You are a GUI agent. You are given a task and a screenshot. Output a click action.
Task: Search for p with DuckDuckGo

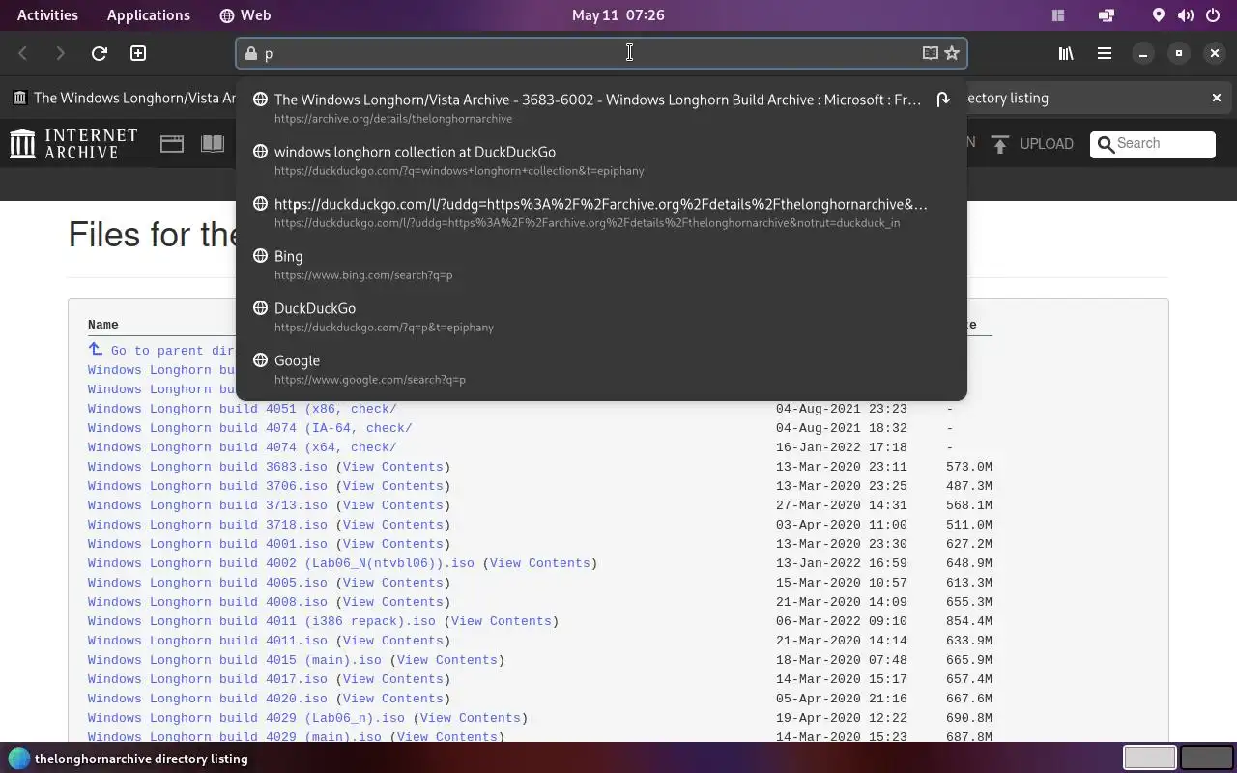[x=601, y=317]
